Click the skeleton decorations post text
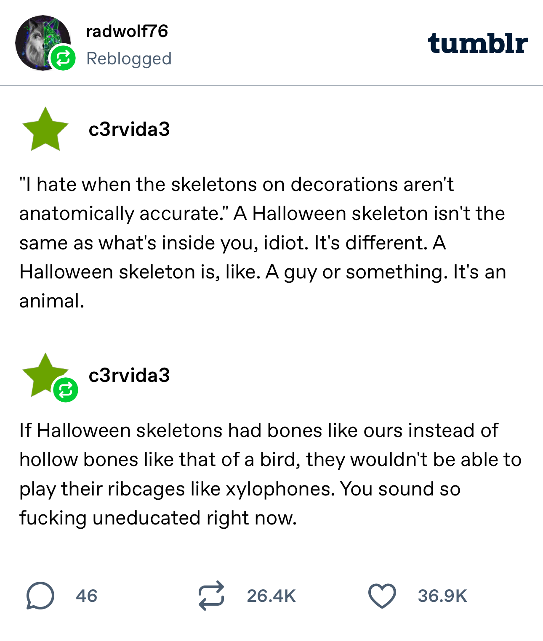 [262, 243]
